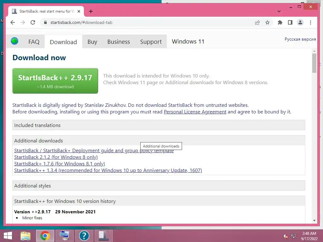The height and width of the screenshot is (242, 323).
Task: Click the page scrollbar up arrow
Action: tap(314, 51)
